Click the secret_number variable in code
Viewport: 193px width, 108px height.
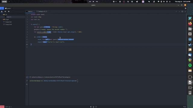42,32
